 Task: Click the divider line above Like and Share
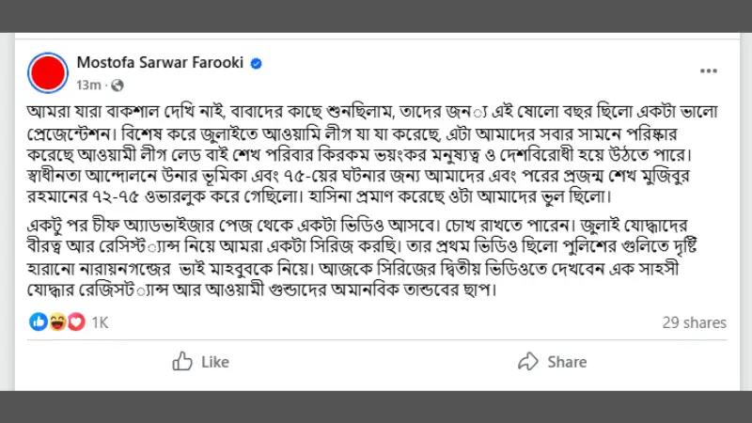(377, 340)
